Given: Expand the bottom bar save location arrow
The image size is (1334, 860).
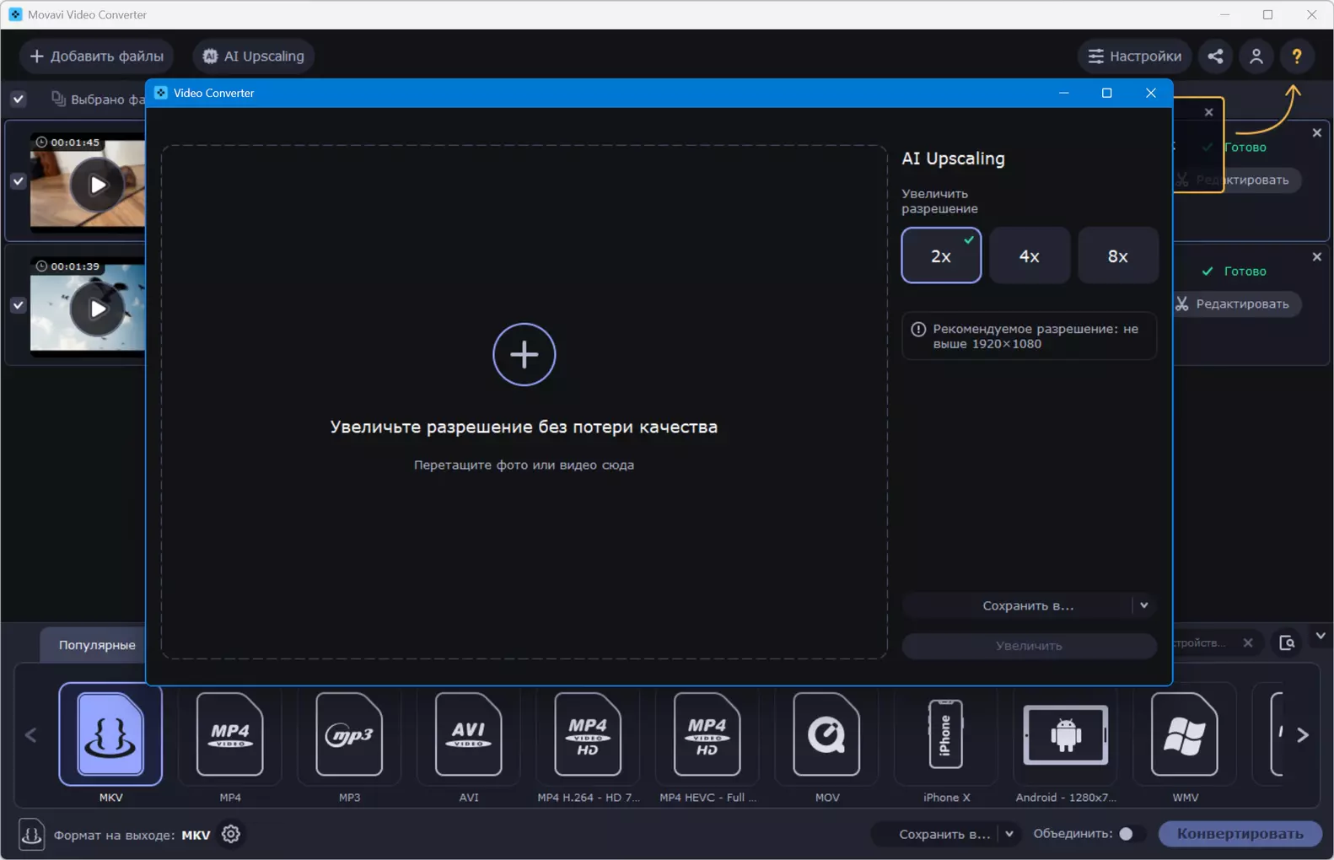Looking at the screenshot, I should (1009, 835).
